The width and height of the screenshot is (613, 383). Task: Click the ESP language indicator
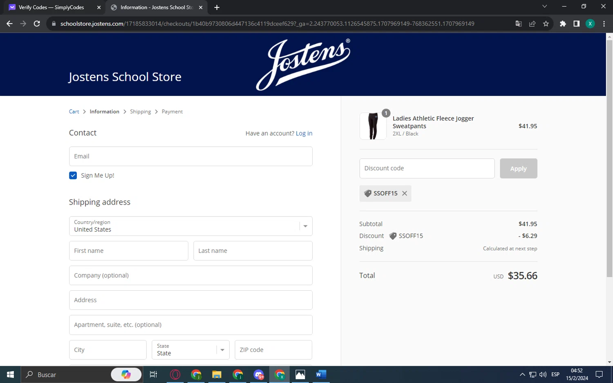click(x=555, y=374)
